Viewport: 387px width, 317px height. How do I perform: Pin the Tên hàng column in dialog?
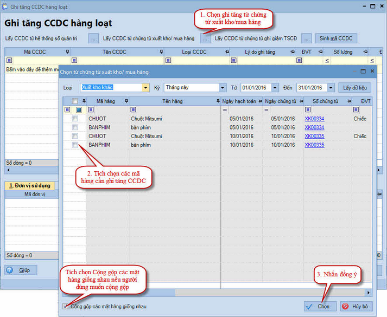click(x=218, y=101)
